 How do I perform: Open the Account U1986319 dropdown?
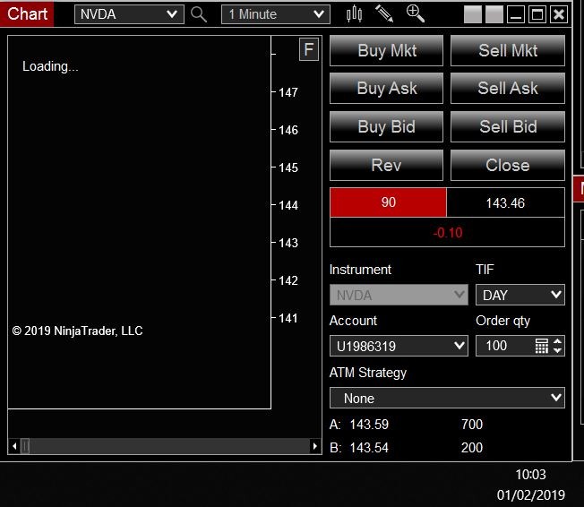point(399,346)
